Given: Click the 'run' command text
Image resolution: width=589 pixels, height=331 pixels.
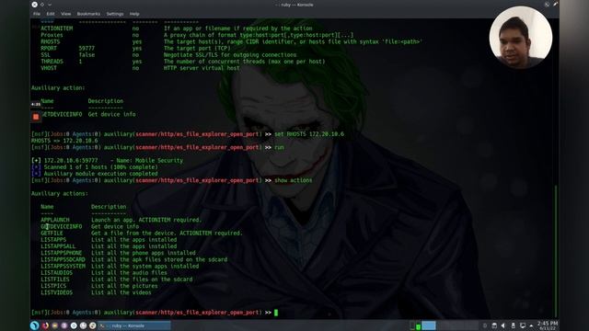Looking at the screenshot, I should [279, 147].
